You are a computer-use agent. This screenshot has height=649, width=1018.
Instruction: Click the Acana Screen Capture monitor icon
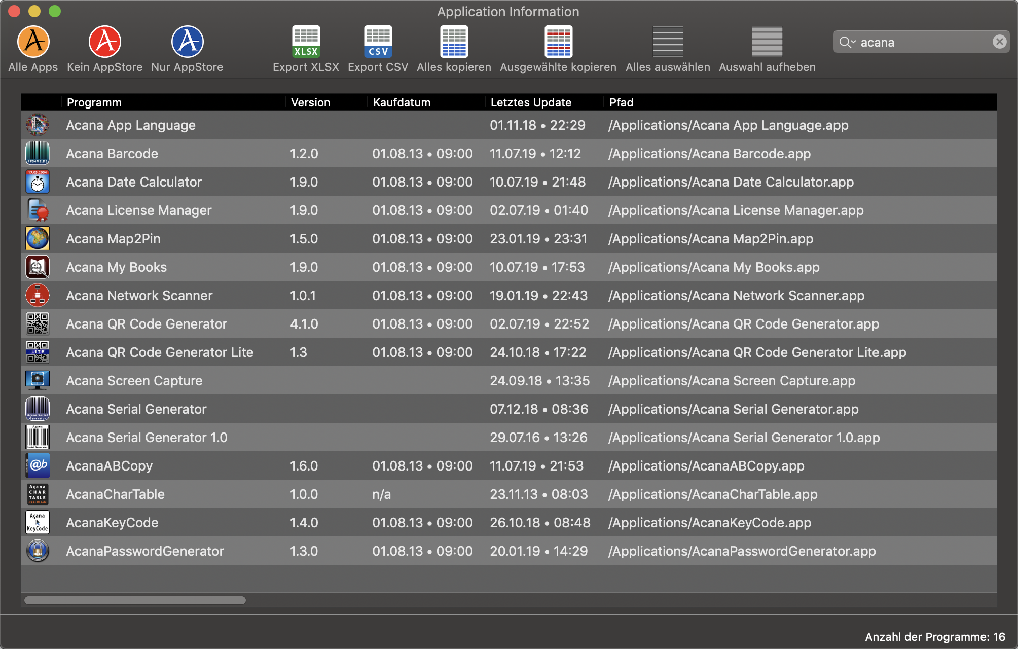pyautogui.click(x=38, y=380)
